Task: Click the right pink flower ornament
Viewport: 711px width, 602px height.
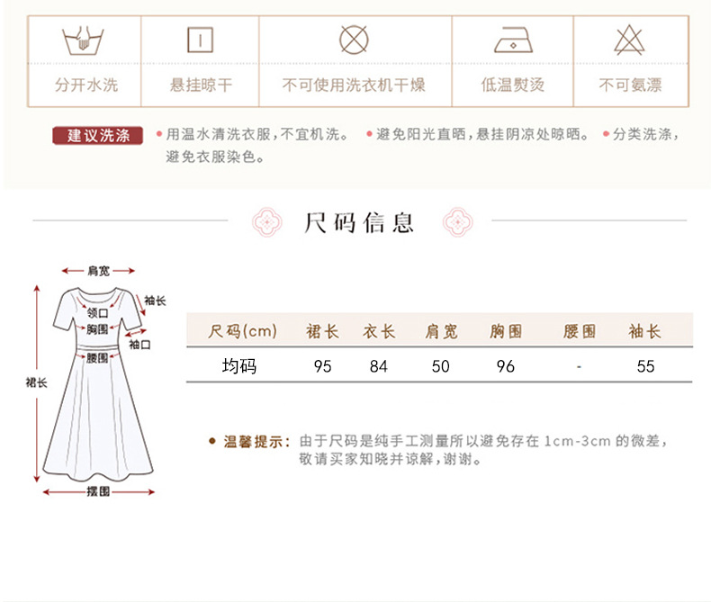Action: (x=457, y=222)
